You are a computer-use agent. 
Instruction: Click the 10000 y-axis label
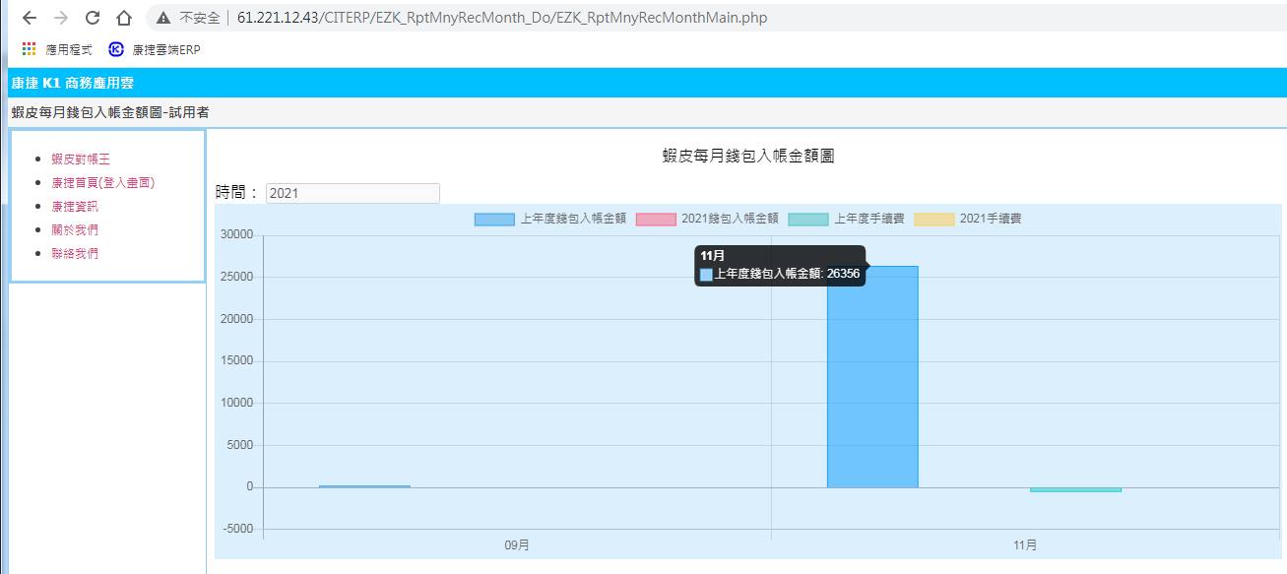pos(236,403)
